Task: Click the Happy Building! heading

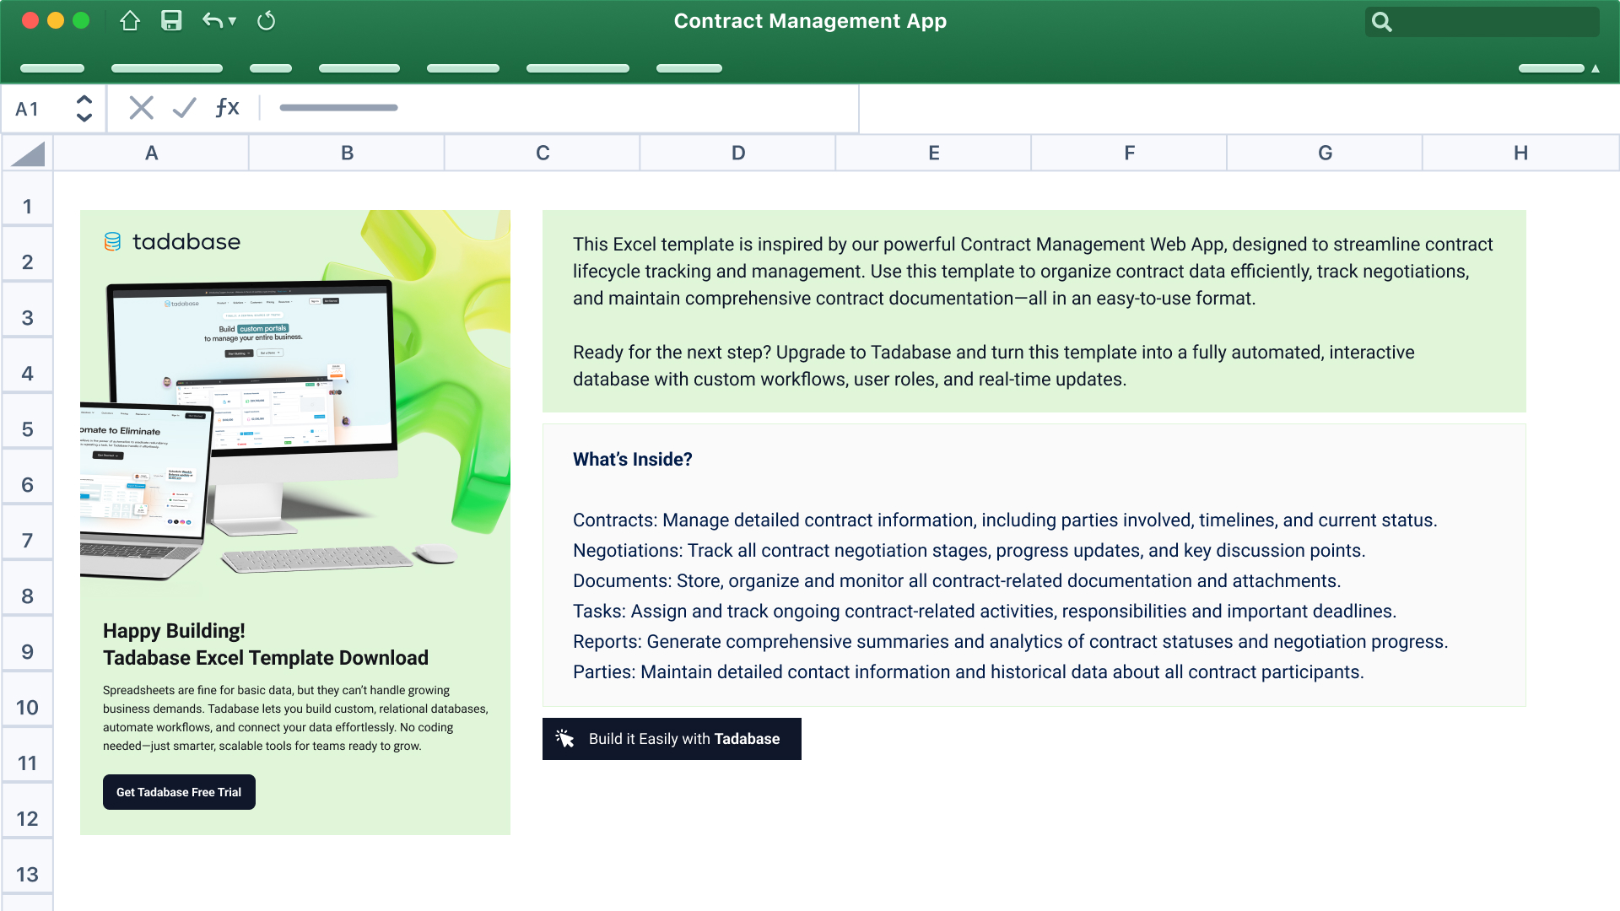Action: click(x=174, y=631)
